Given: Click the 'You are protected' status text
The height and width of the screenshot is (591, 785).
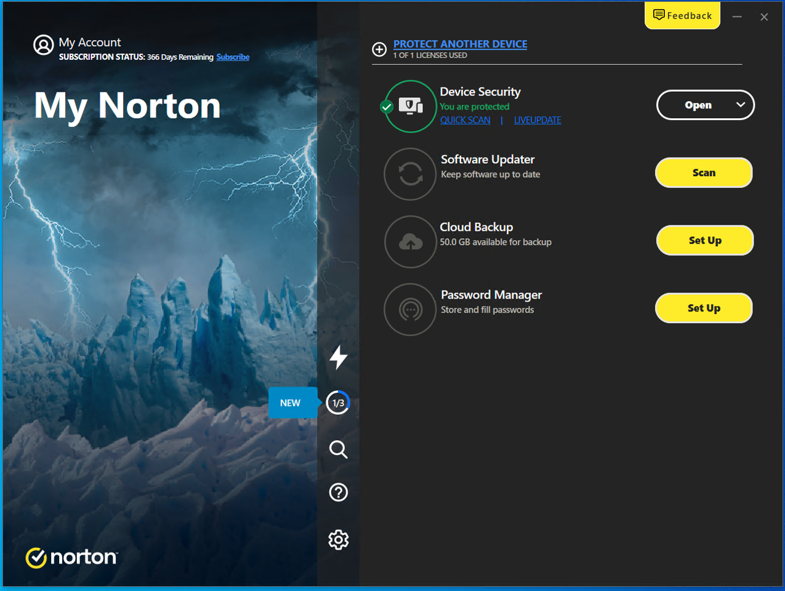Looking at the screenshot, I should 475,107.
